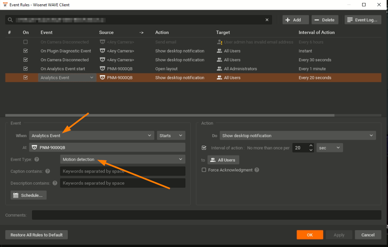Open Analytics Event dropdown in the rule table row
388x247 pixels.
67,78
